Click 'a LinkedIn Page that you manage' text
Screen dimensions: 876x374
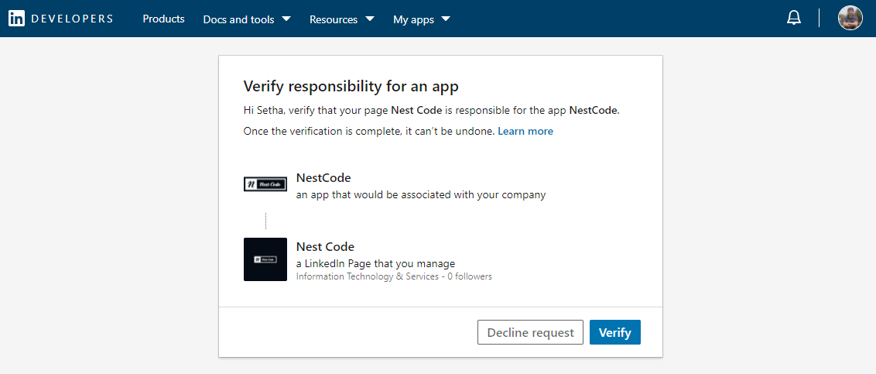[375, 263]
